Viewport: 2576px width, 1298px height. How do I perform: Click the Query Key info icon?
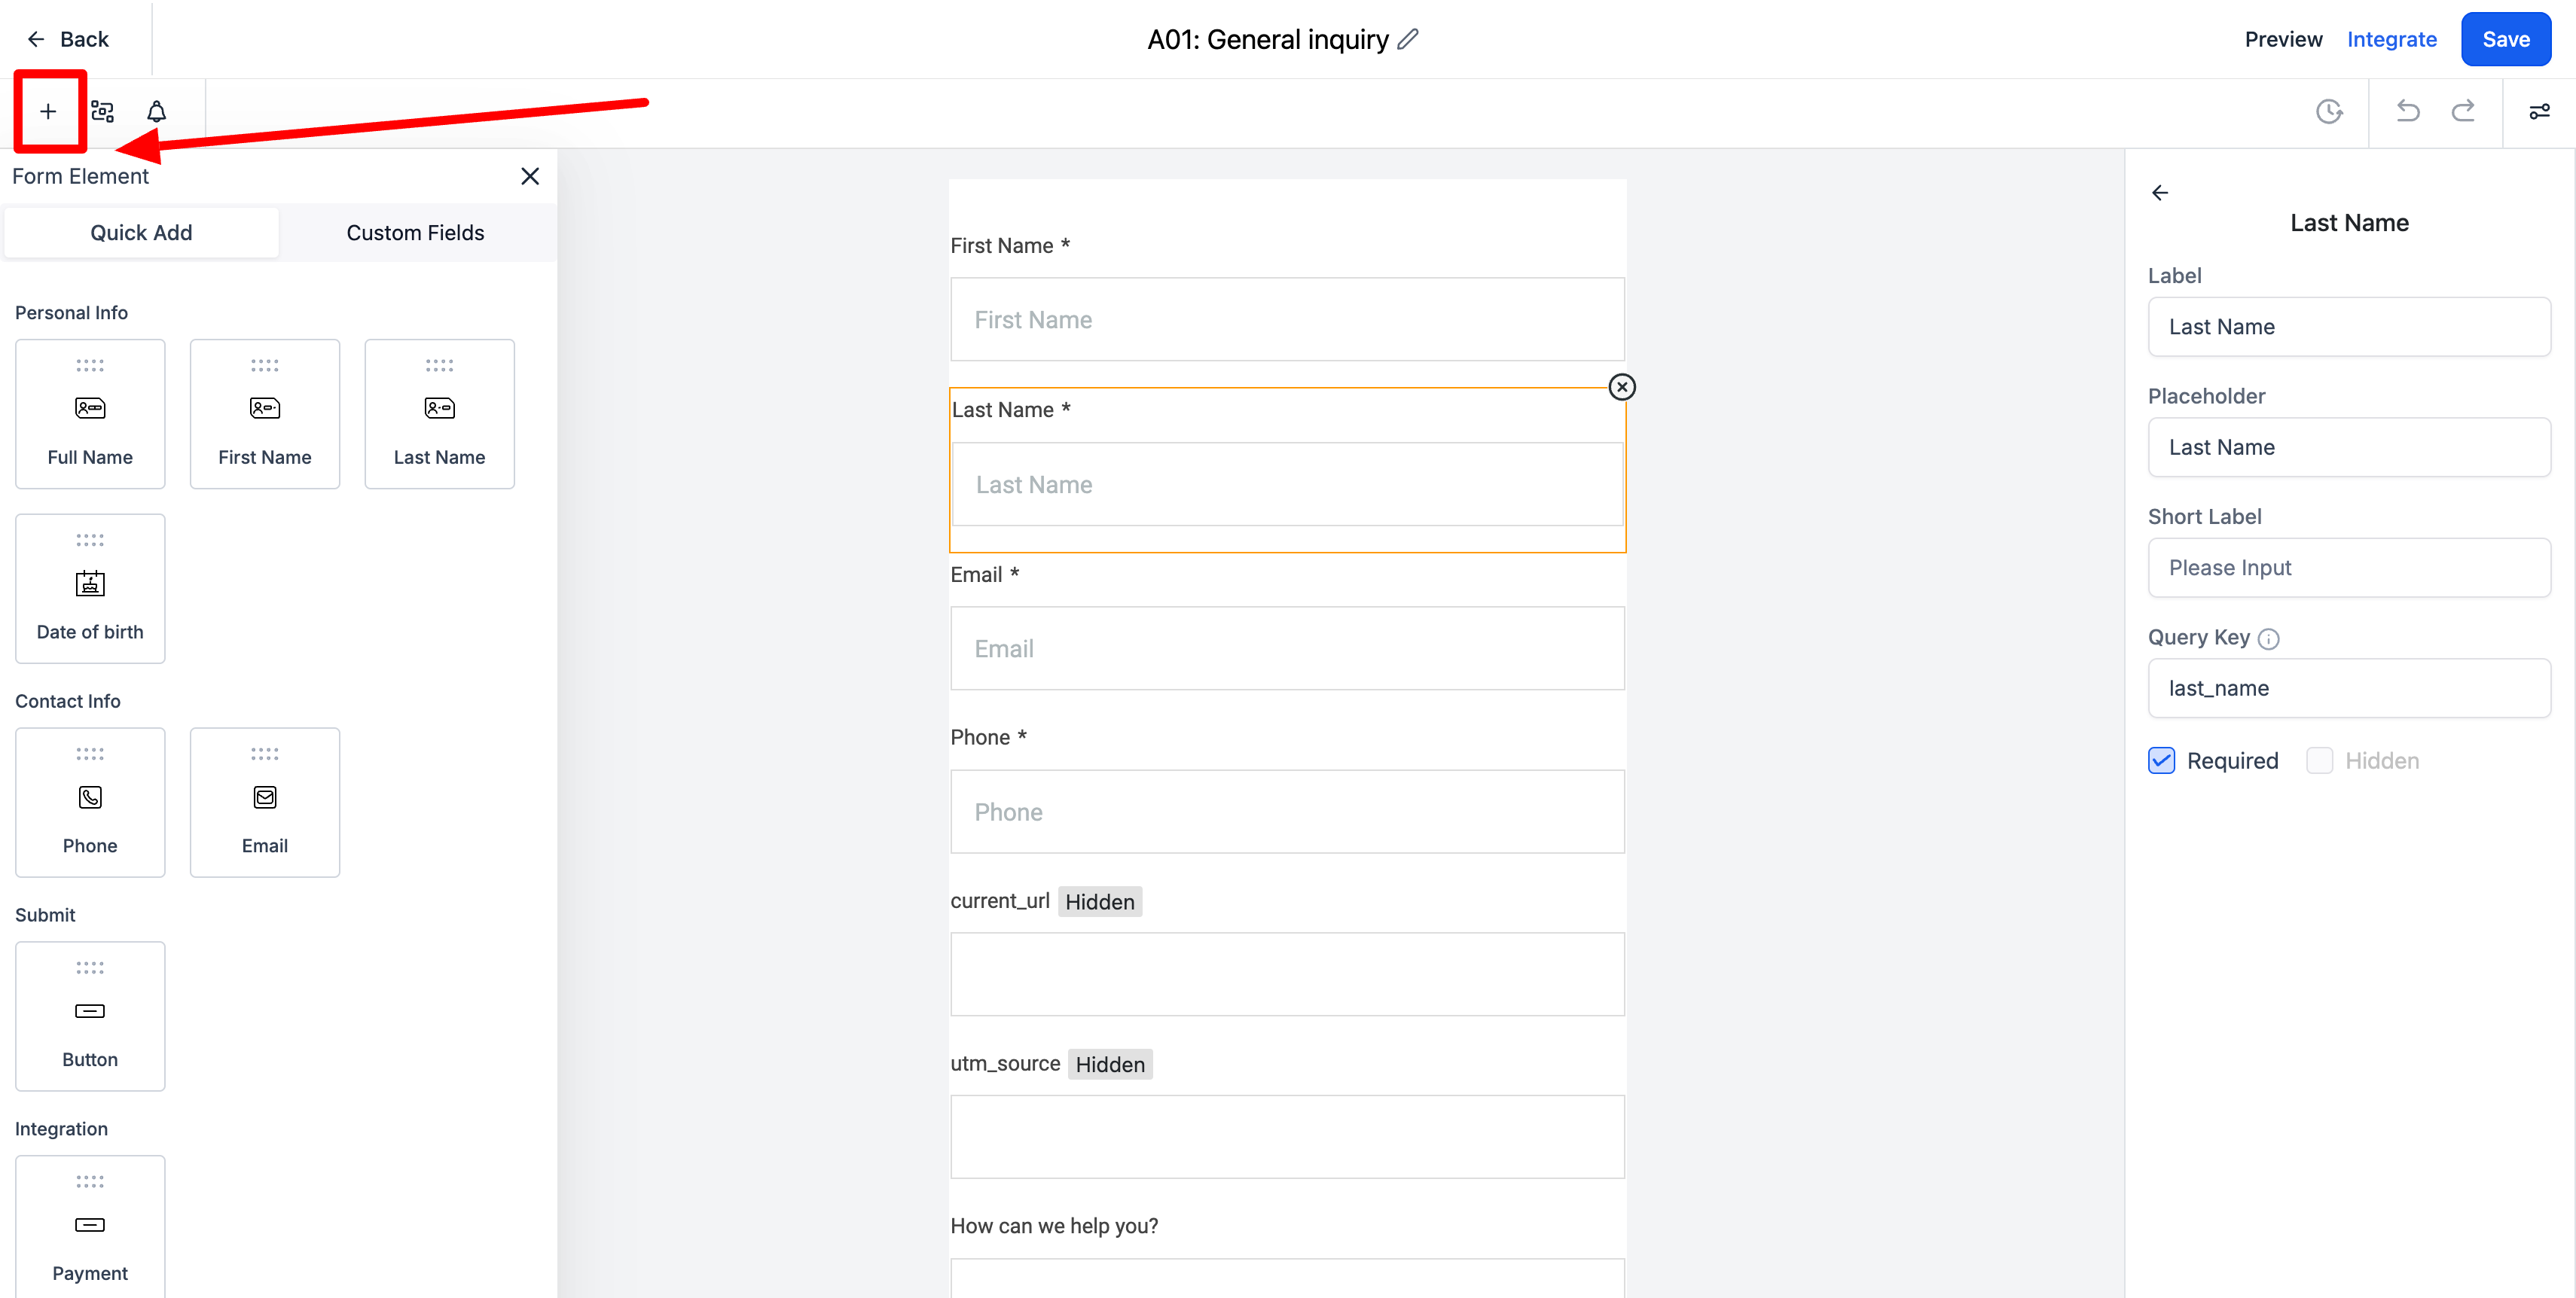pos(2268,639)
